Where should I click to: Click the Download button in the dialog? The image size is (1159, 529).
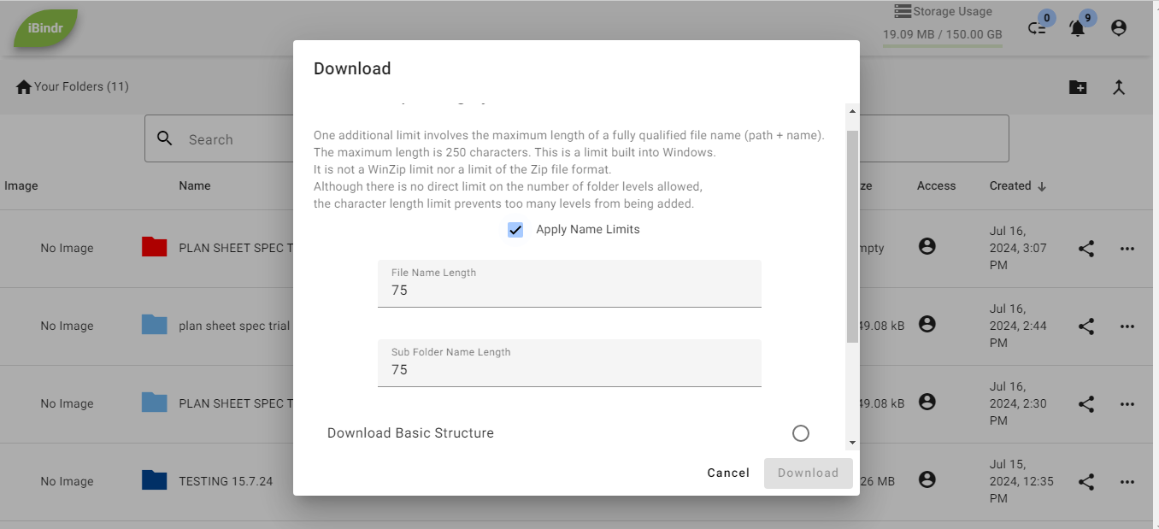tap(808, 473)
